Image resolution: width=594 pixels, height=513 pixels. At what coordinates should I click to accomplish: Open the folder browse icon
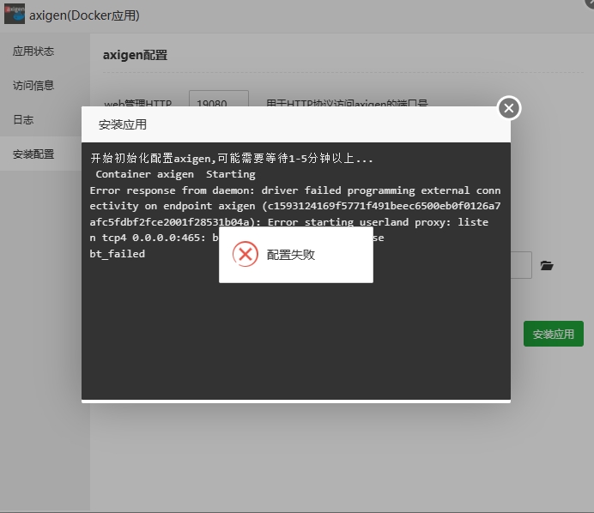547,266
